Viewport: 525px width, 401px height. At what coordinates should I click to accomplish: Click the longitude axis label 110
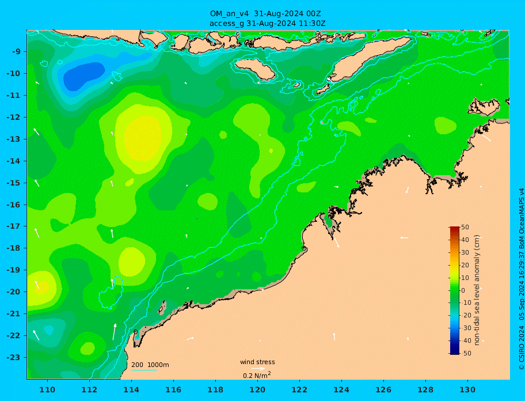tap(47, 390)
